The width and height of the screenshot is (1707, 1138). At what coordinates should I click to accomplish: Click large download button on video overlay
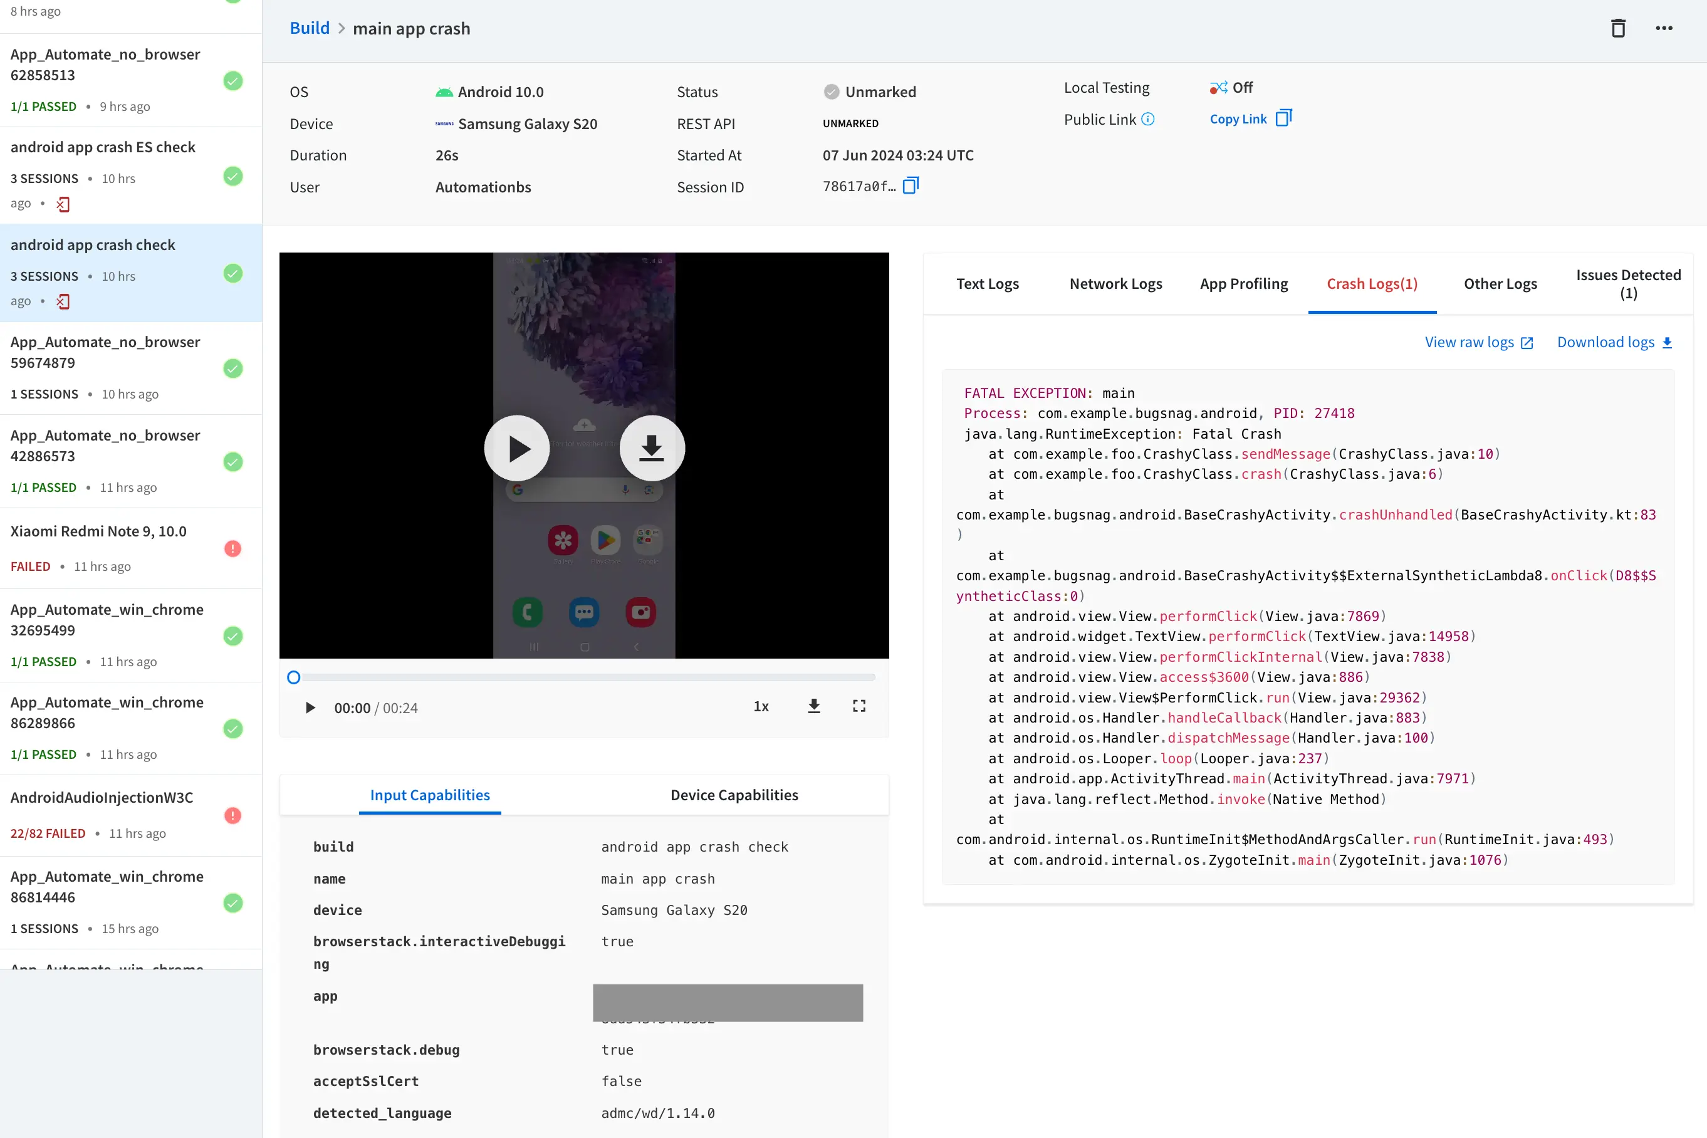[x=651, y=448]
